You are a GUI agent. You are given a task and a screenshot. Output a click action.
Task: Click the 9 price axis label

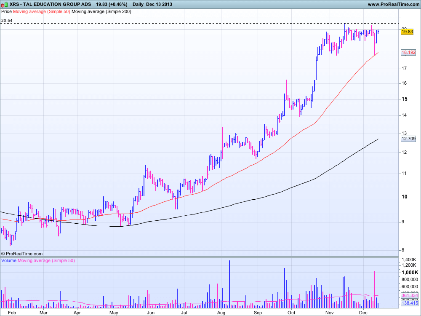pos(403,222)
